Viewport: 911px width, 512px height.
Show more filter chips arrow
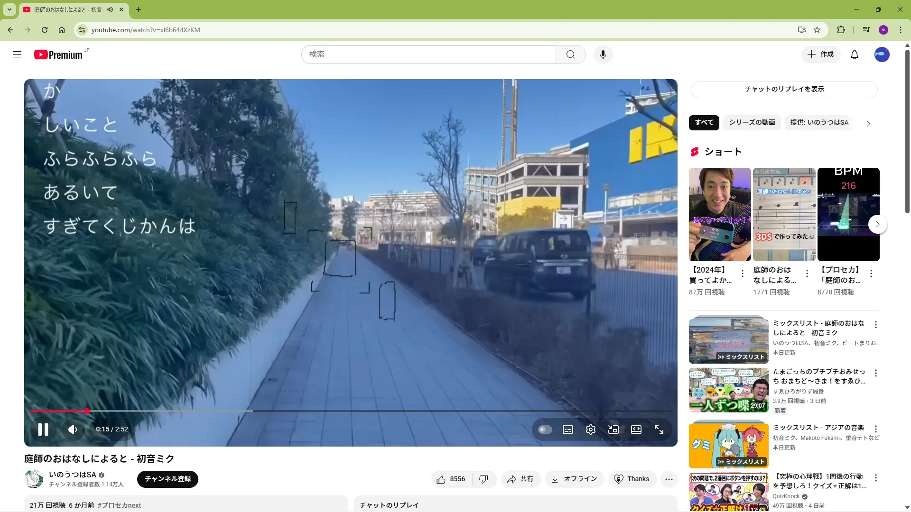click(868, 124)
